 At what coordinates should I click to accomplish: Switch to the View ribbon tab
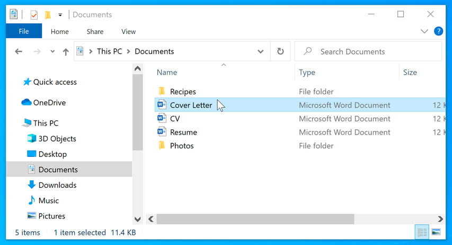[128, 31]
